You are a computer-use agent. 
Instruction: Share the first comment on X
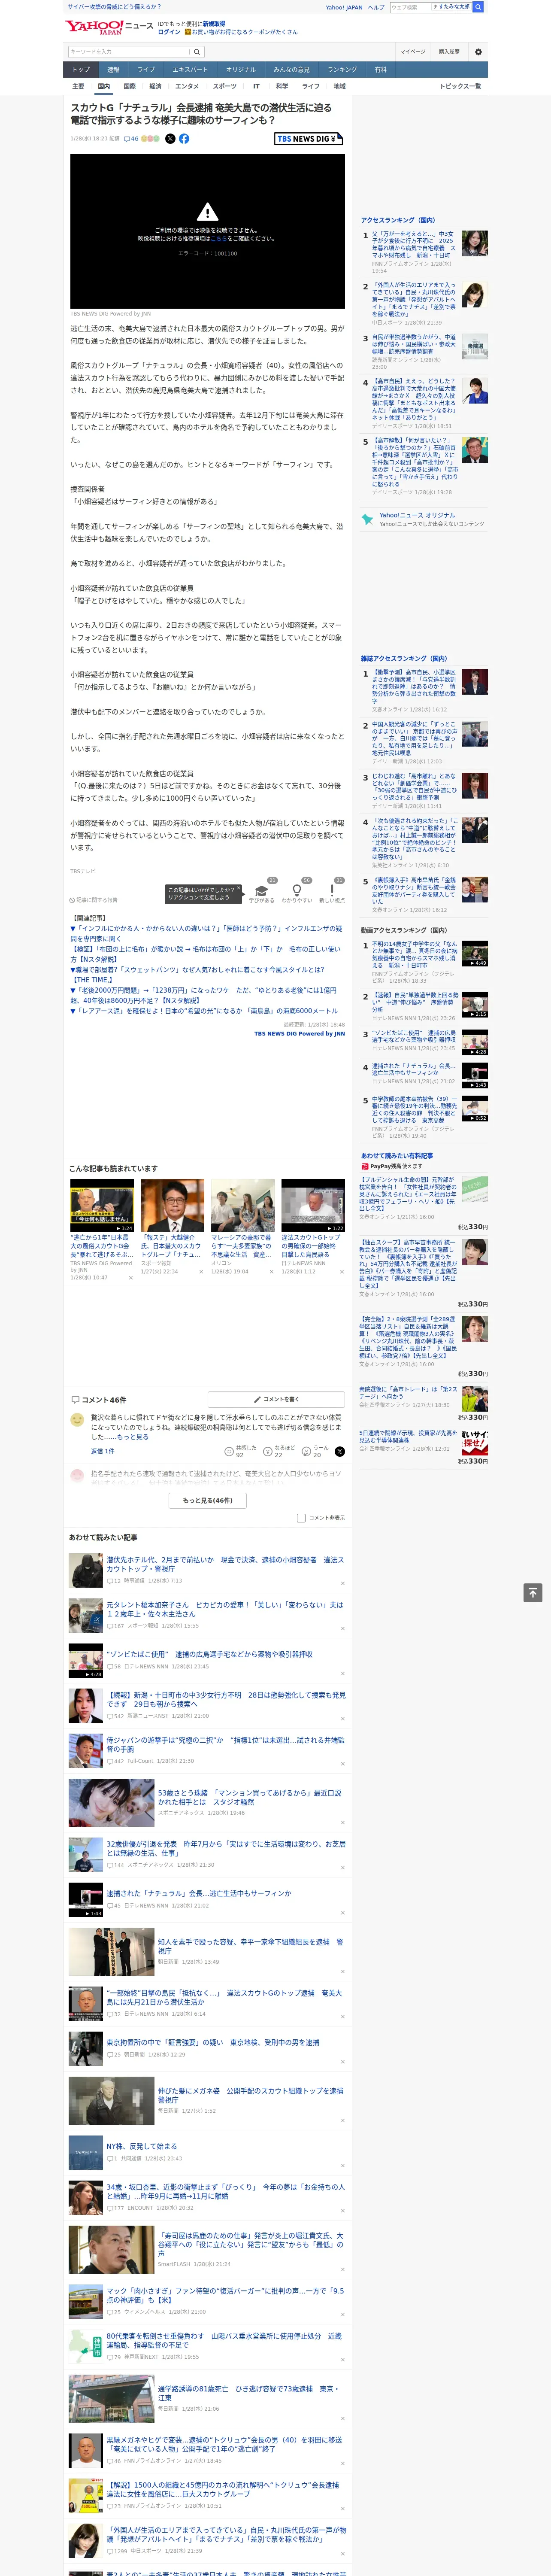[339, 1451]
